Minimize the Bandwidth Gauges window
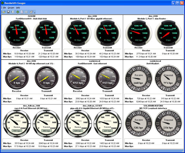 pos(173,3)
